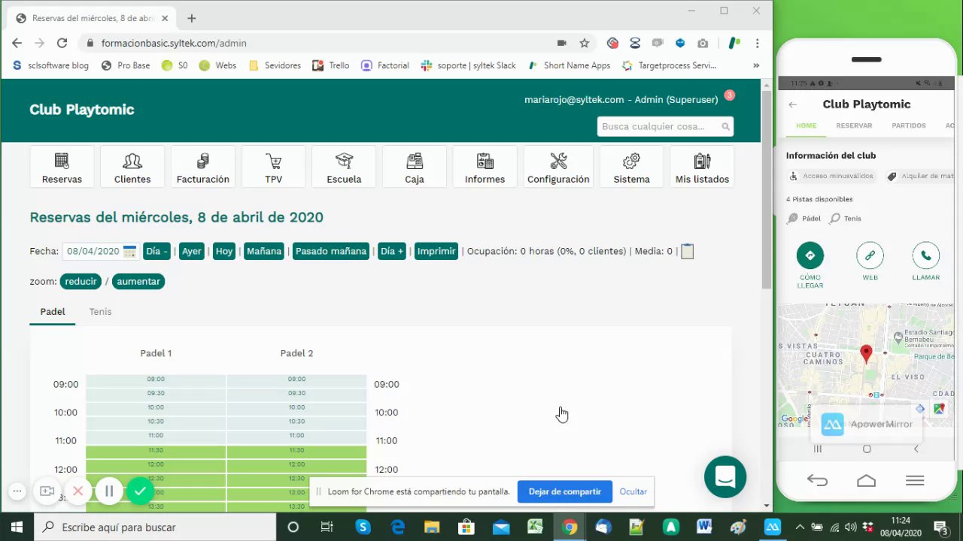
Task: Click Dejar de compartir button
Action: click(x=564, y=491)
